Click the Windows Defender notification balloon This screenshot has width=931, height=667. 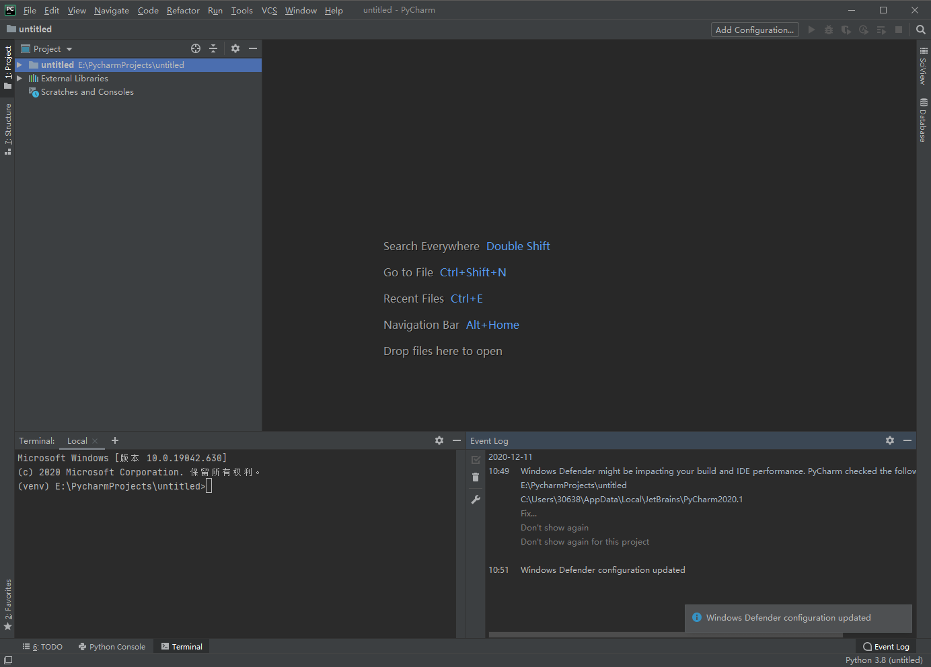(x=798, y=618)
